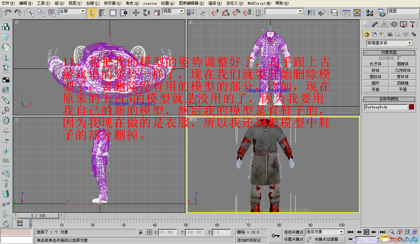Open the 文件 menu

coord(8,3)
